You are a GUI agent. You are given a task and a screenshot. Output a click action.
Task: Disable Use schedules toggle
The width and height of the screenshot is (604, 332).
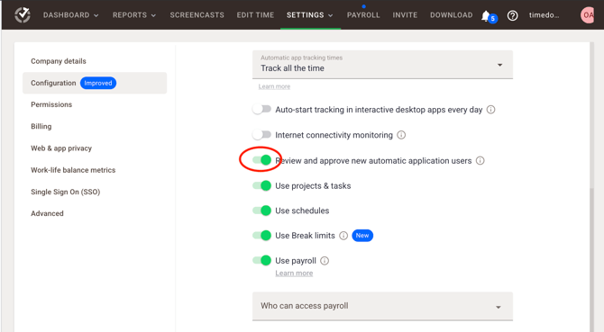pyautogui.click(x=262, y=211)
